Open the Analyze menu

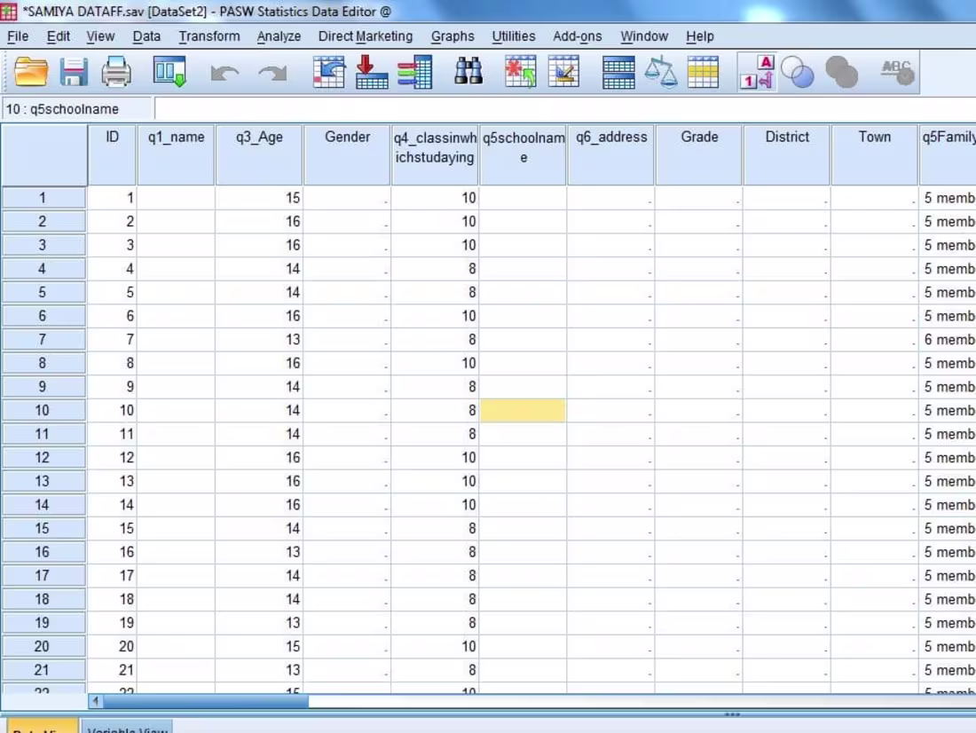pyautogui.click(x=279, y=36)
